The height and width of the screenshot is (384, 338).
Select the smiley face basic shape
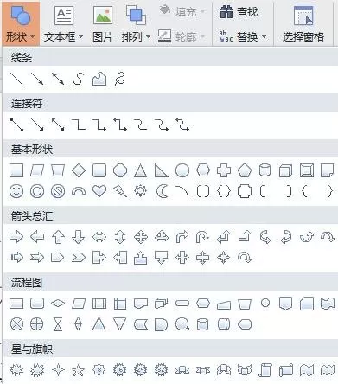pos(16,191)
